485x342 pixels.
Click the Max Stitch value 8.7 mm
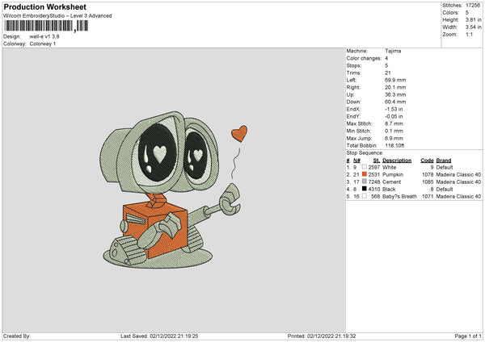click(394, 123)
